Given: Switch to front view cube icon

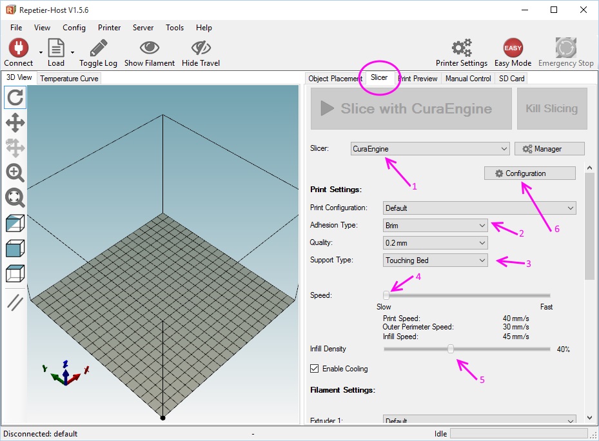Looking at the screenshot, I should 15,248.
